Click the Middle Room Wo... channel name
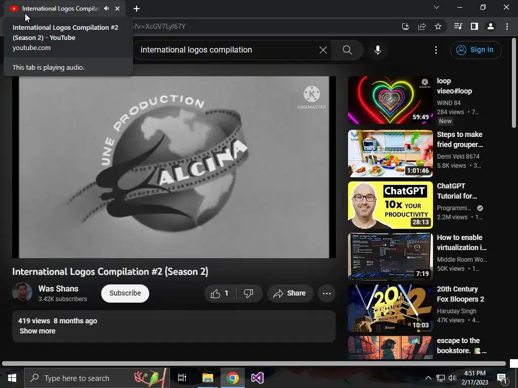 pos(462,260)
